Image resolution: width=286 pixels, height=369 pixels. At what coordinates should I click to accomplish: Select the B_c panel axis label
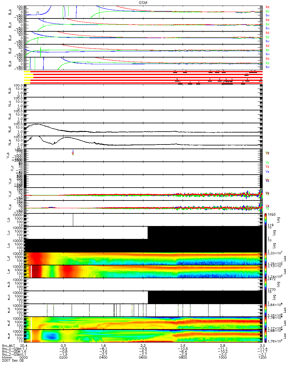[10, 24]
